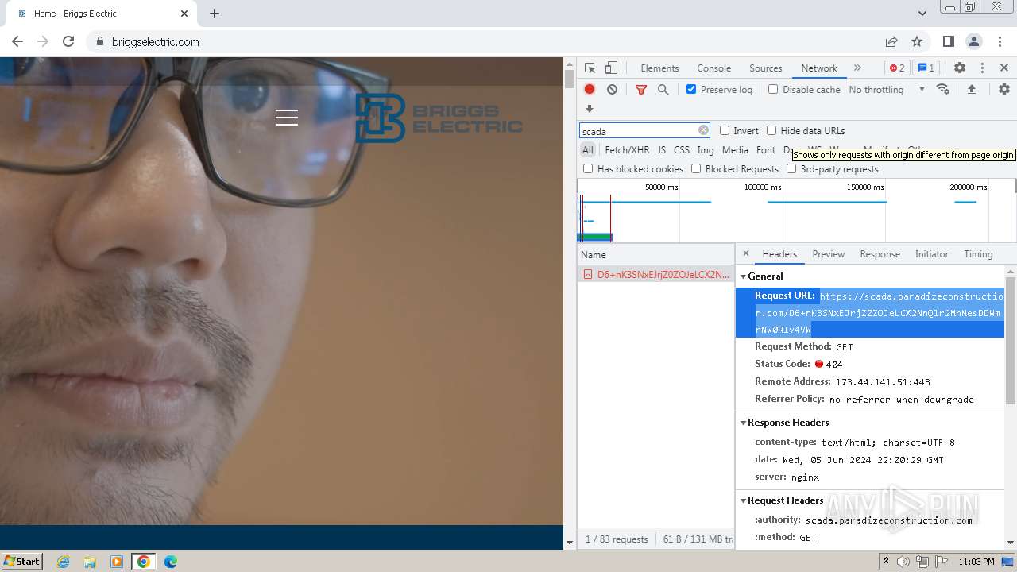Filter requests by JS
Screen dimensions: 1017x572
click(x=661, y=150)
